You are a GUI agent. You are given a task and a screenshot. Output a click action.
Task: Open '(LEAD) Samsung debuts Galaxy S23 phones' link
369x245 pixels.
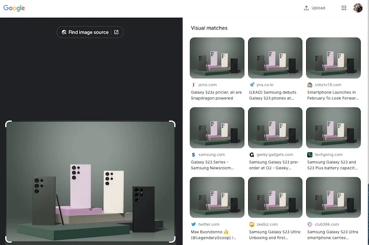tap(273, 95)
